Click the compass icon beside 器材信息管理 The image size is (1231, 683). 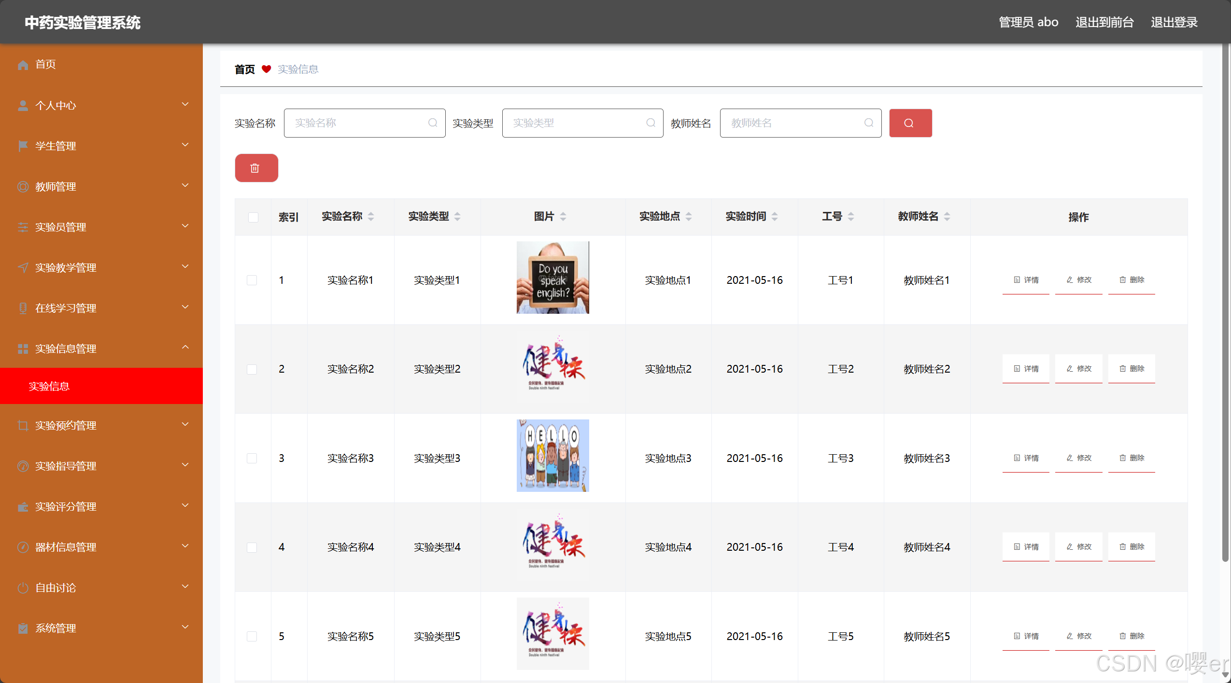click(23, 547)
